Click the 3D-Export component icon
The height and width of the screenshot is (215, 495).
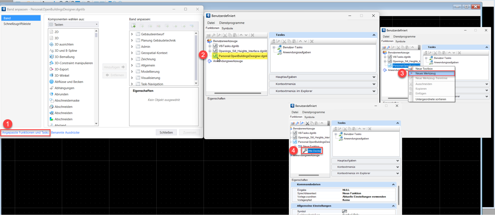[x=52, y=69]
